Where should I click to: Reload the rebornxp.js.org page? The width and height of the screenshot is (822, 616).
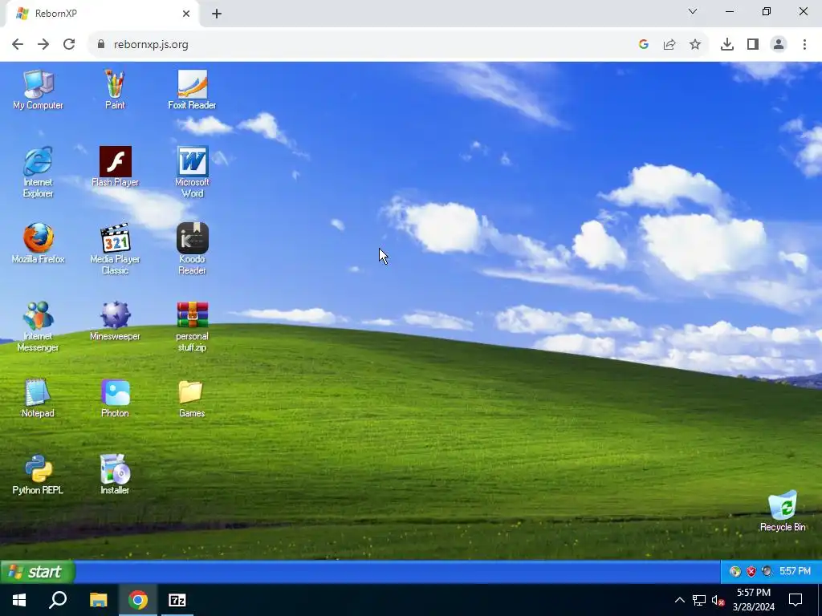[69, 45]
